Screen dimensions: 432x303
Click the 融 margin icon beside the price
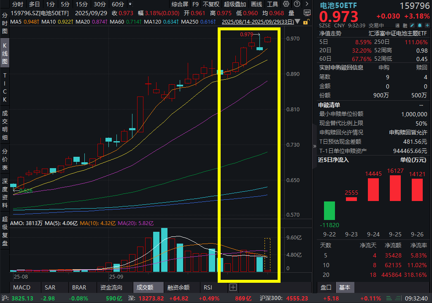(x=406, y=25)
